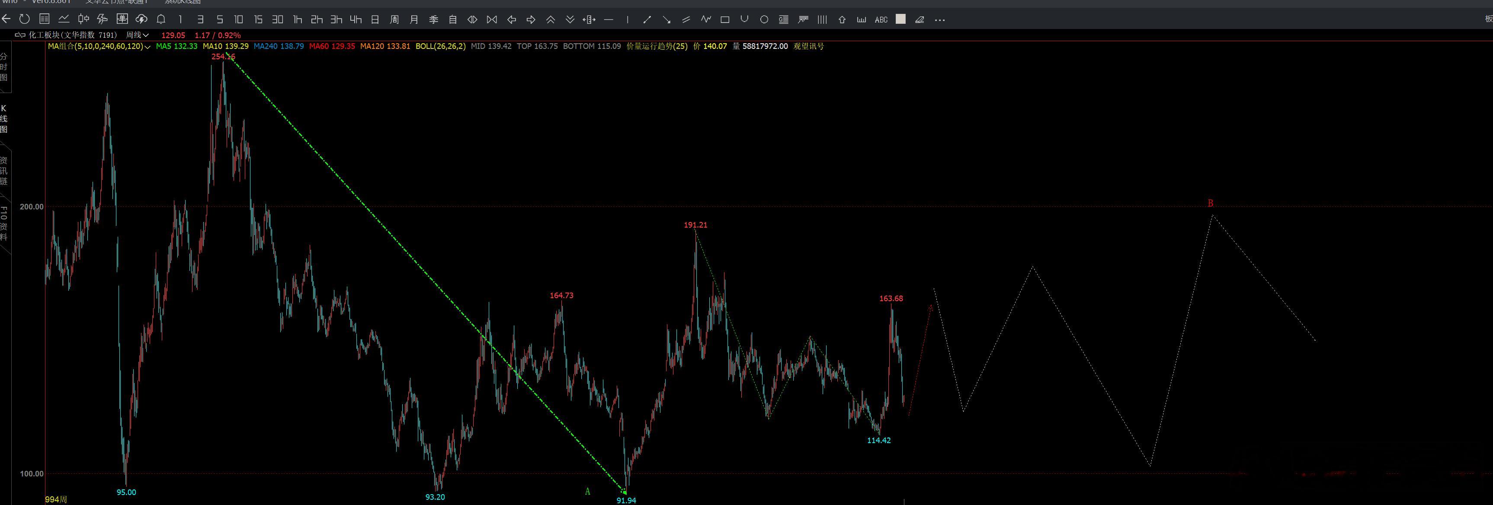Open the price alert bell icon
The image size is (1493, 505).
[161, 19]
